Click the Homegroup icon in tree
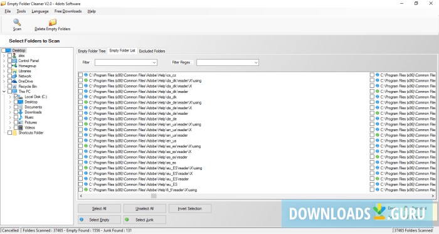This screenshot has height=234, width=439. [14, 66]
